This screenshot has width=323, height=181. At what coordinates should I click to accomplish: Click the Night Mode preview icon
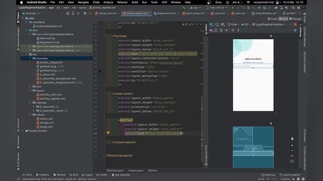click(x=223, y=25)
